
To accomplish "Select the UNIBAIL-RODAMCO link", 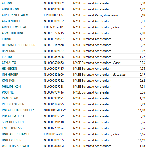I will coord(16,134).
